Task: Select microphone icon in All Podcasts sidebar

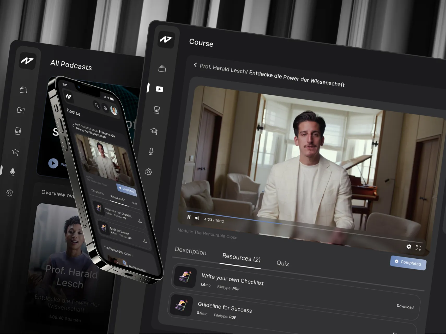Action: (12, 172)
